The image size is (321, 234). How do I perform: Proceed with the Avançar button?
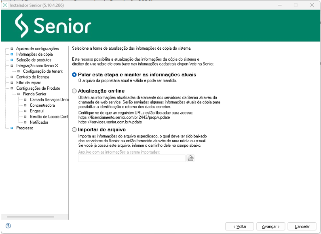pyautogui.click(x=270, y=226)
